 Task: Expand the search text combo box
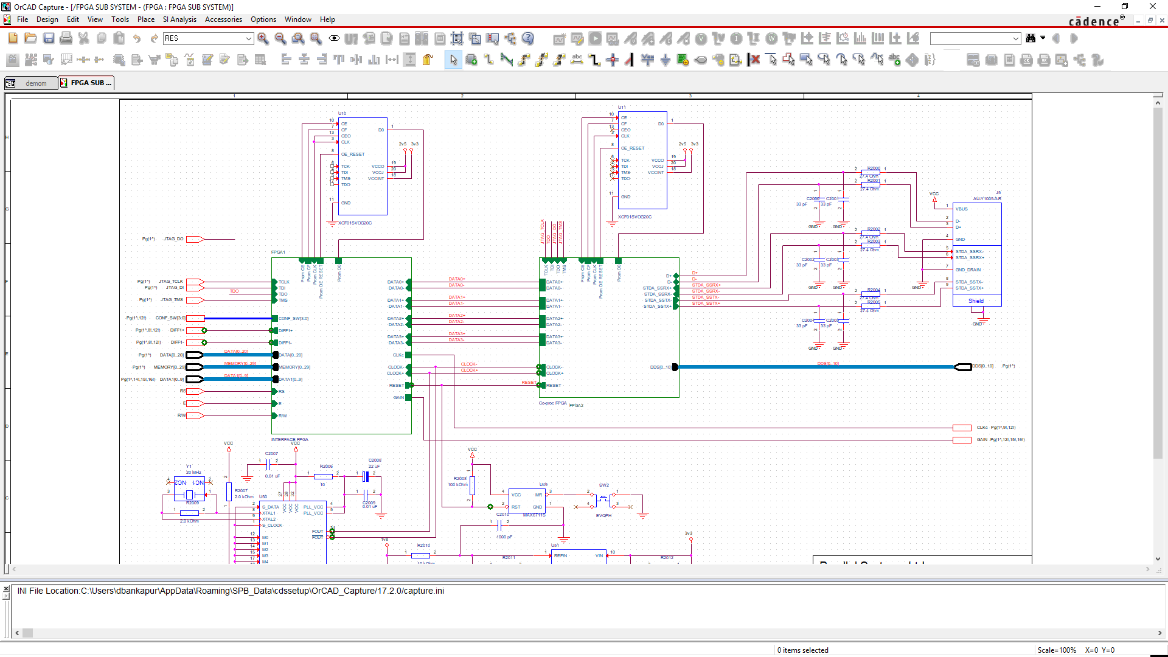point(1015,38)
